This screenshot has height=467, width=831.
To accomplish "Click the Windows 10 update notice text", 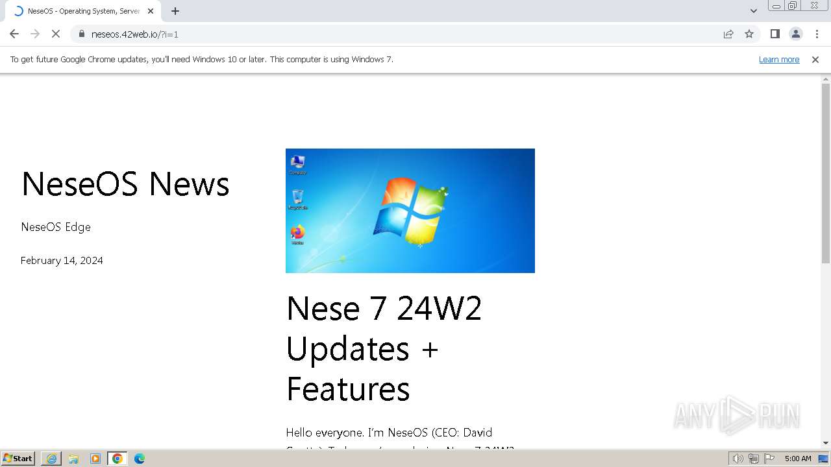I will [202, 60].
